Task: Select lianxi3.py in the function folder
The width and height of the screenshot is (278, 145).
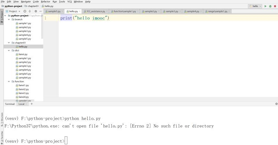Action: pyautogui.click(x=23, y=93)
